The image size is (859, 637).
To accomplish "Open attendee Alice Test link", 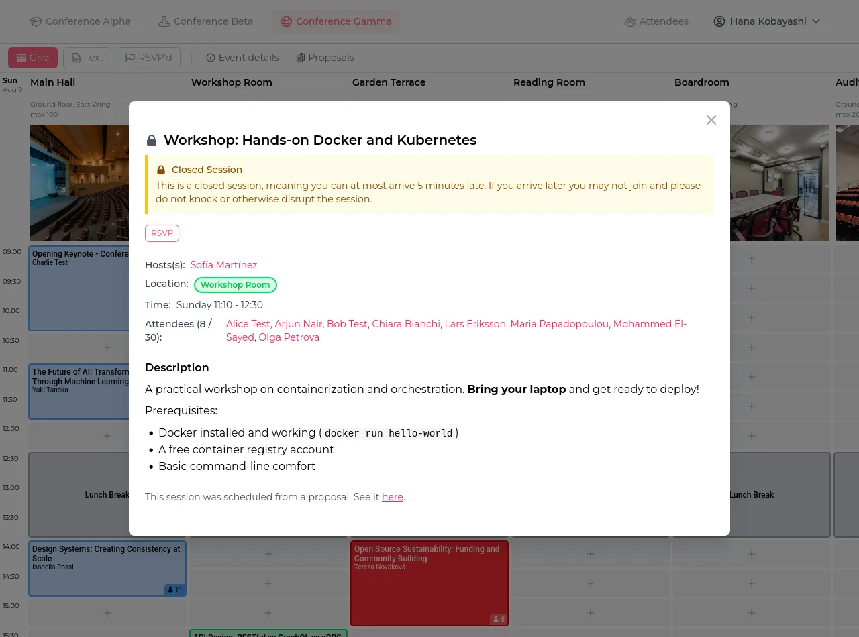I will pyautogui.click(x=248, y=324).
